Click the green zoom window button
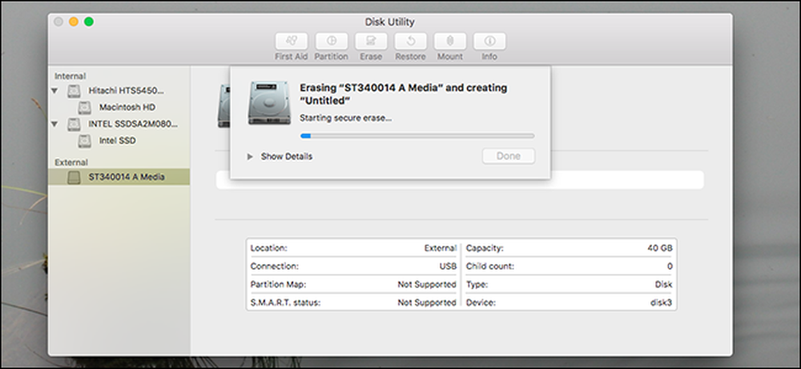 pos(89,22)
